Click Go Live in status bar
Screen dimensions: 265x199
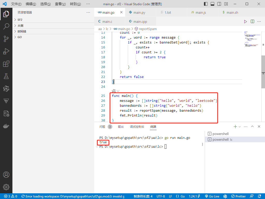coord(212,196)
